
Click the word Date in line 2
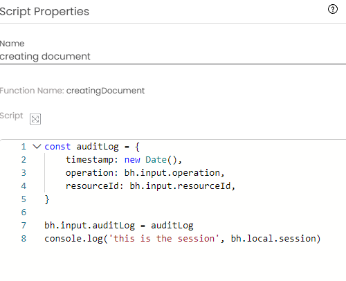(x=156, y=160)
